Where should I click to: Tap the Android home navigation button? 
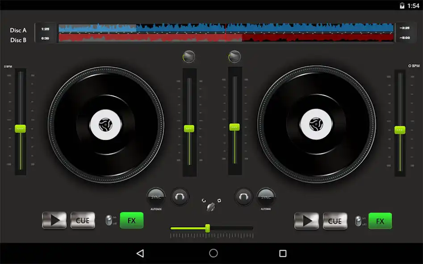(214, 253)
